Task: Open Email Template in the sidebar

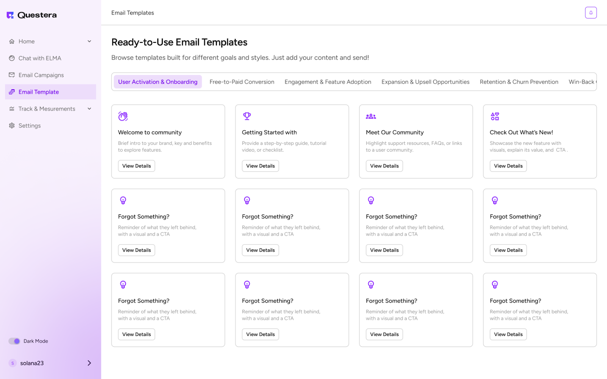Action: (x=39, y=92)
